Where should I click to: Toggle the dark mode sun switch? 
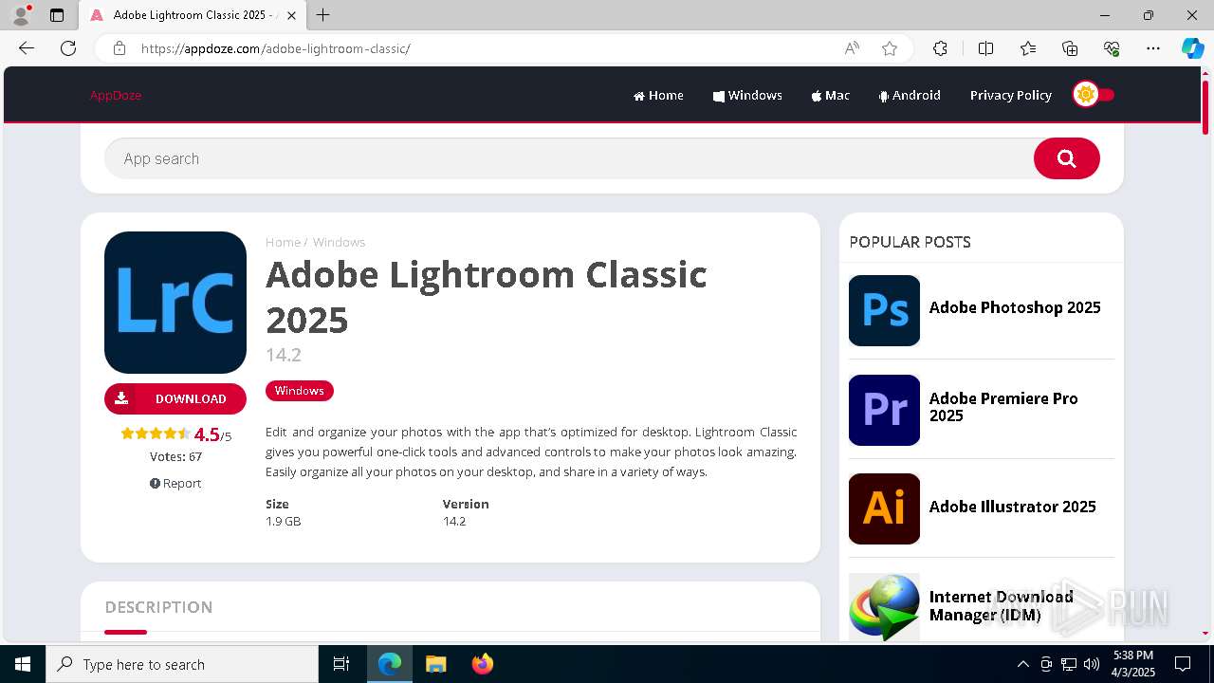click(x=1094, y=95)
